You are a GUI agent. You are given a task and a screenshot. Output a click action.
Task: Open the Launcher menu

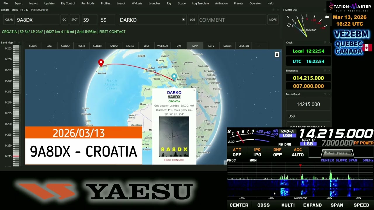(x=154, y=3)
